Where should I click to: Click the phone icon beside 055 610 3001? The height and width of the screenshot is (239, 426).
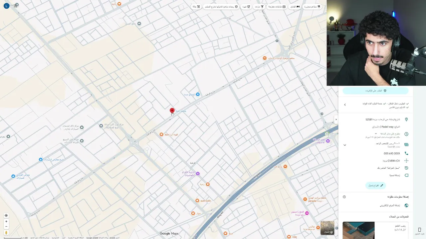tap(406, 153)
